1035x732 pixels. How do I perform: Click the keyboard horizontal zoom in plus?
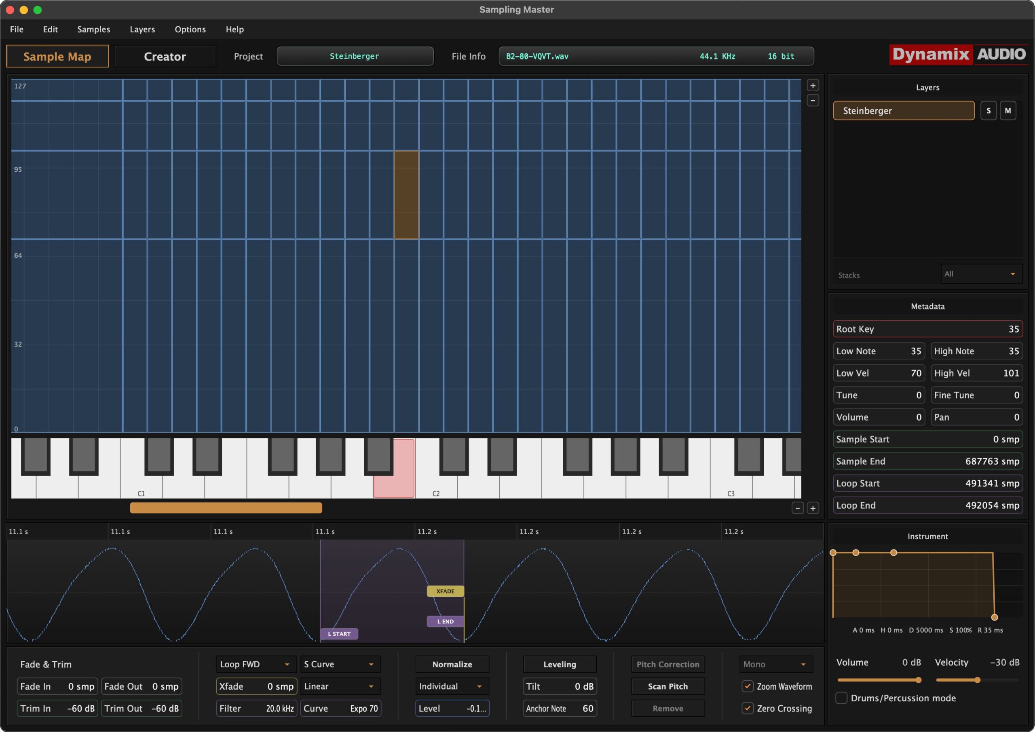pos(813,509)
